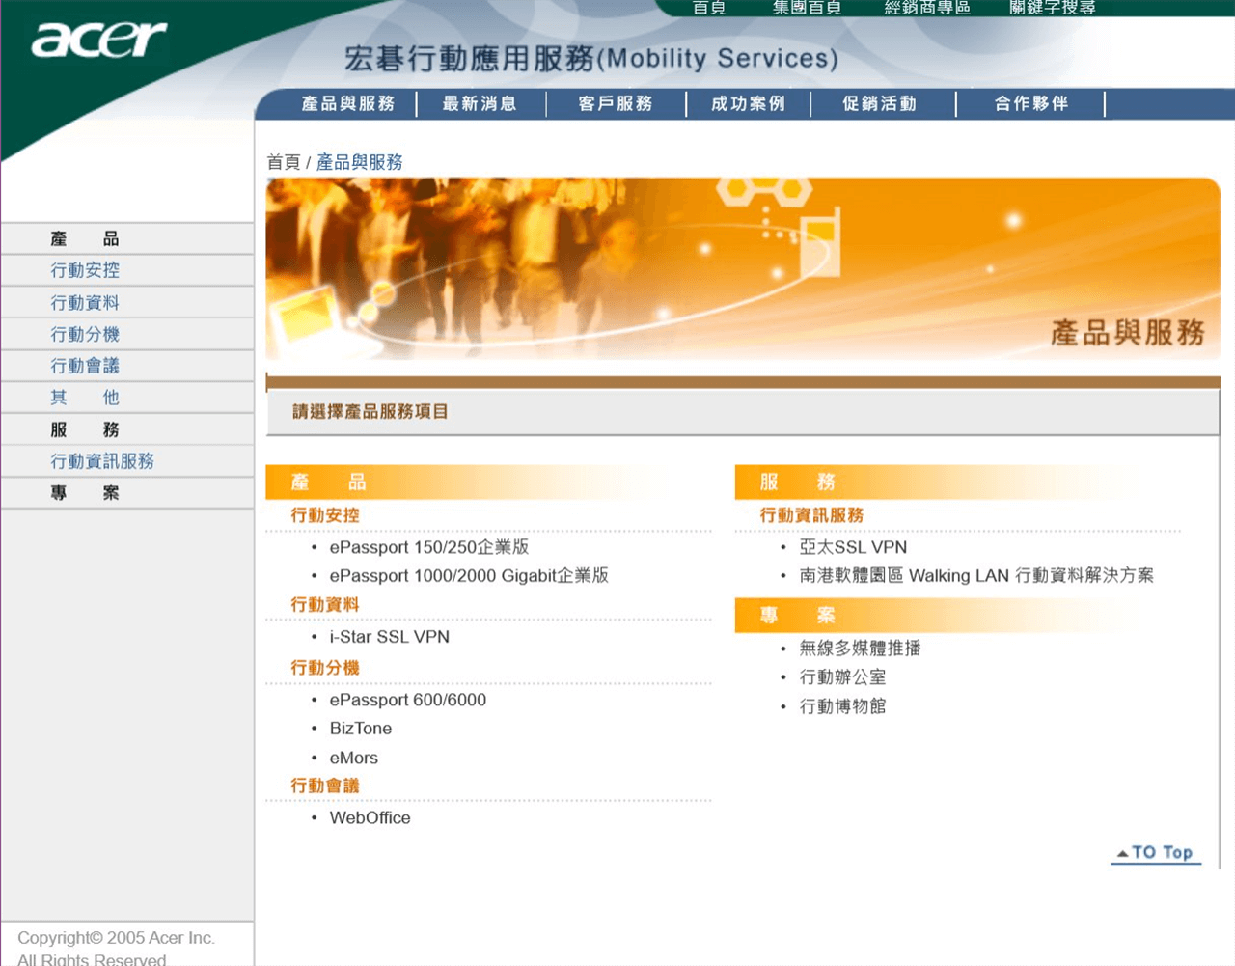
Task: Select 行動資料 in the left sidebar
Action: (85, 302)
